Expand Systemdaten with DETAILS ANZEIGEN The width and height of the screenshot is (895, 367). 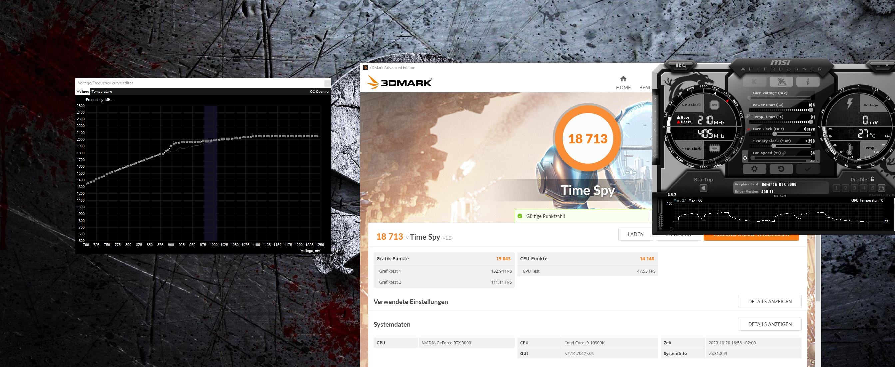point(770,324)
